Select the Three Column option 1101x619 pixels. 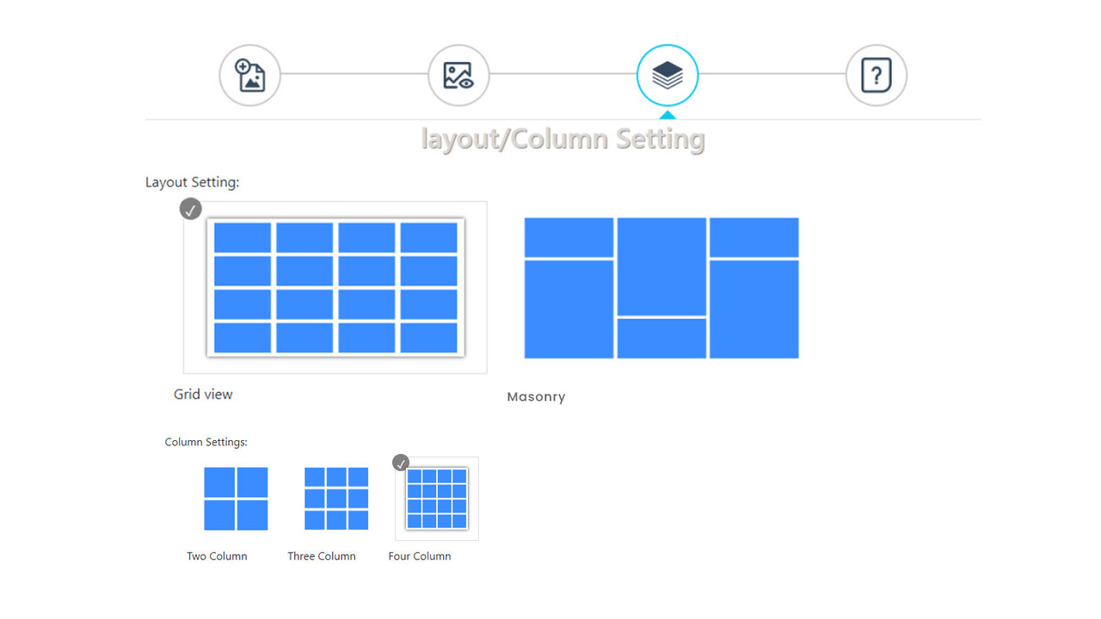click(335, 499)
